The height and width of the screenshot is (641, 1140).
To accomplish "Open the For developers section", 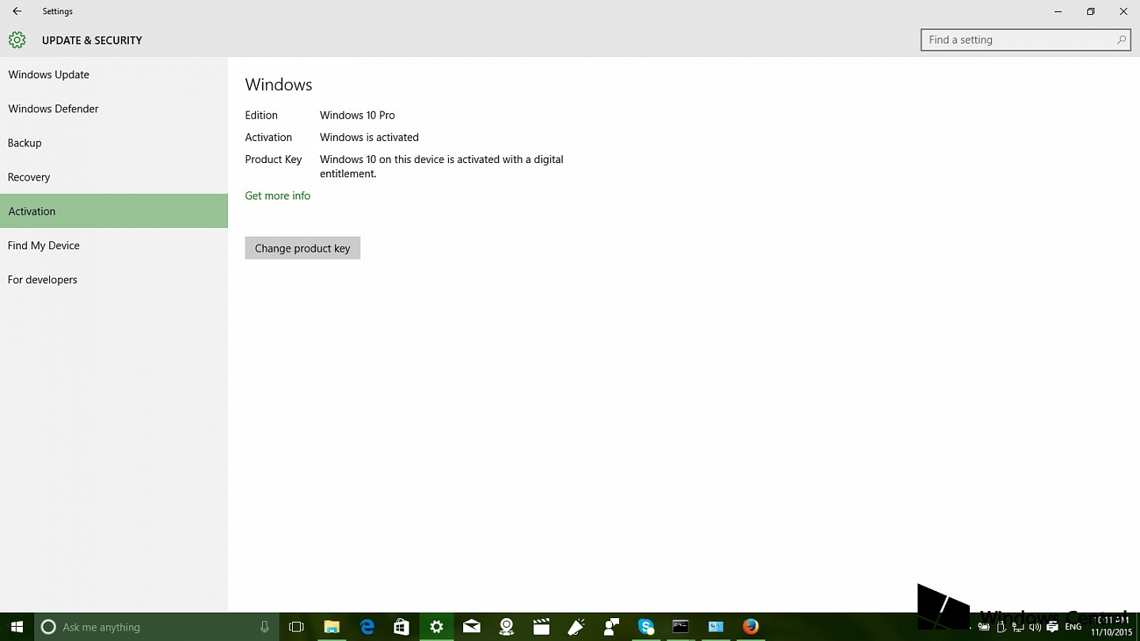I will (x=114, y=279).
